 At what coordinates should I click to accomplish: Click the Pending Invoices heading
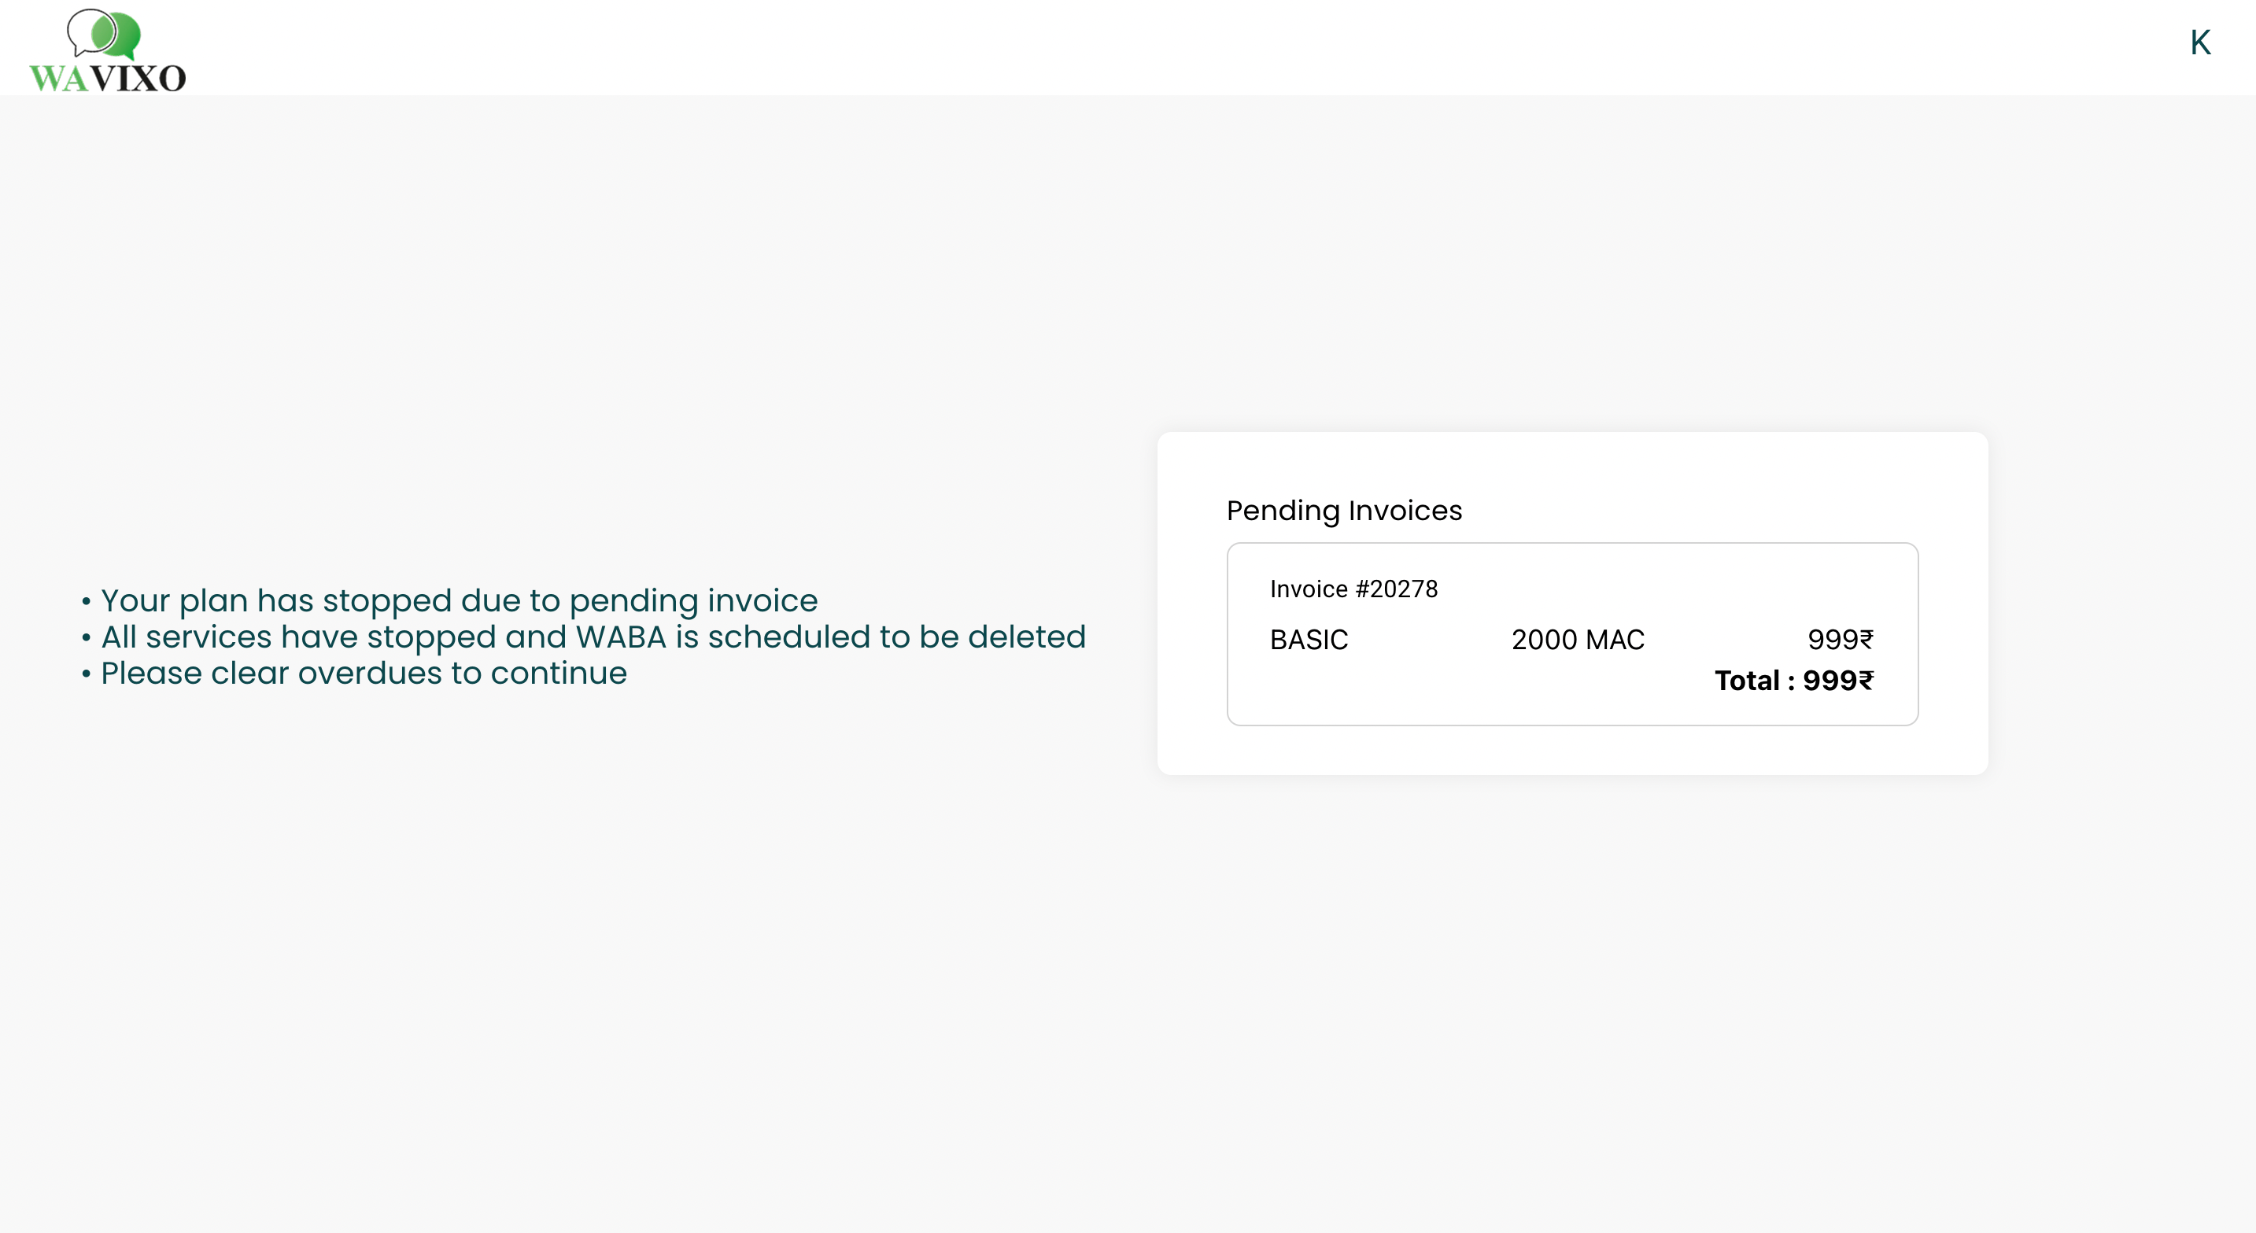pyautogui.click(x=1343, y=511)
